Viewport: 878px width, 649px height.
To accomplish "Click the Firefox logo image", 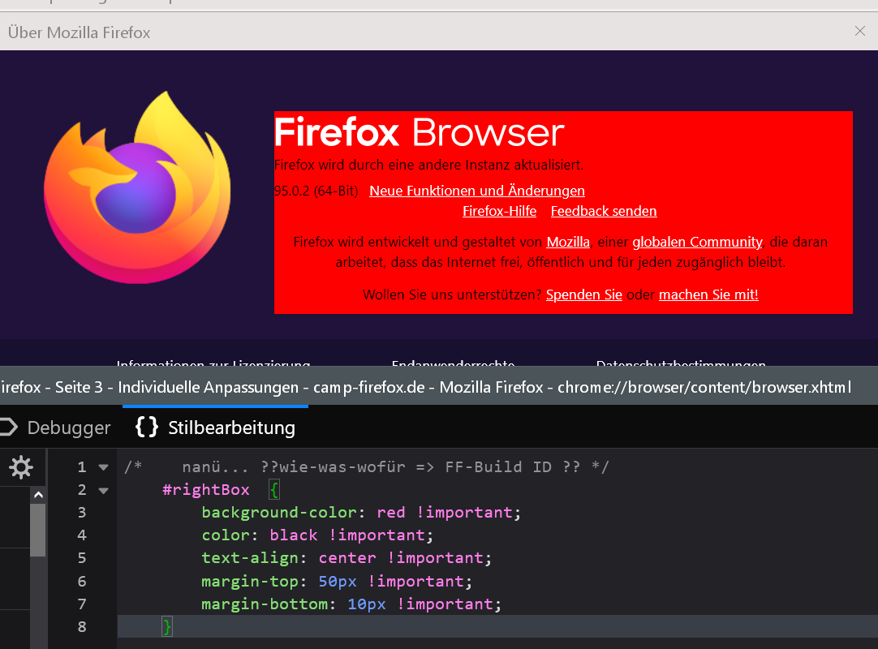I will point(137,188).
